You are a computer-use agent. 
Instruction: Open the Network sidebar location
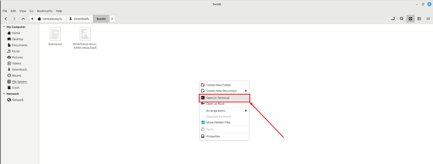point(18,100)
